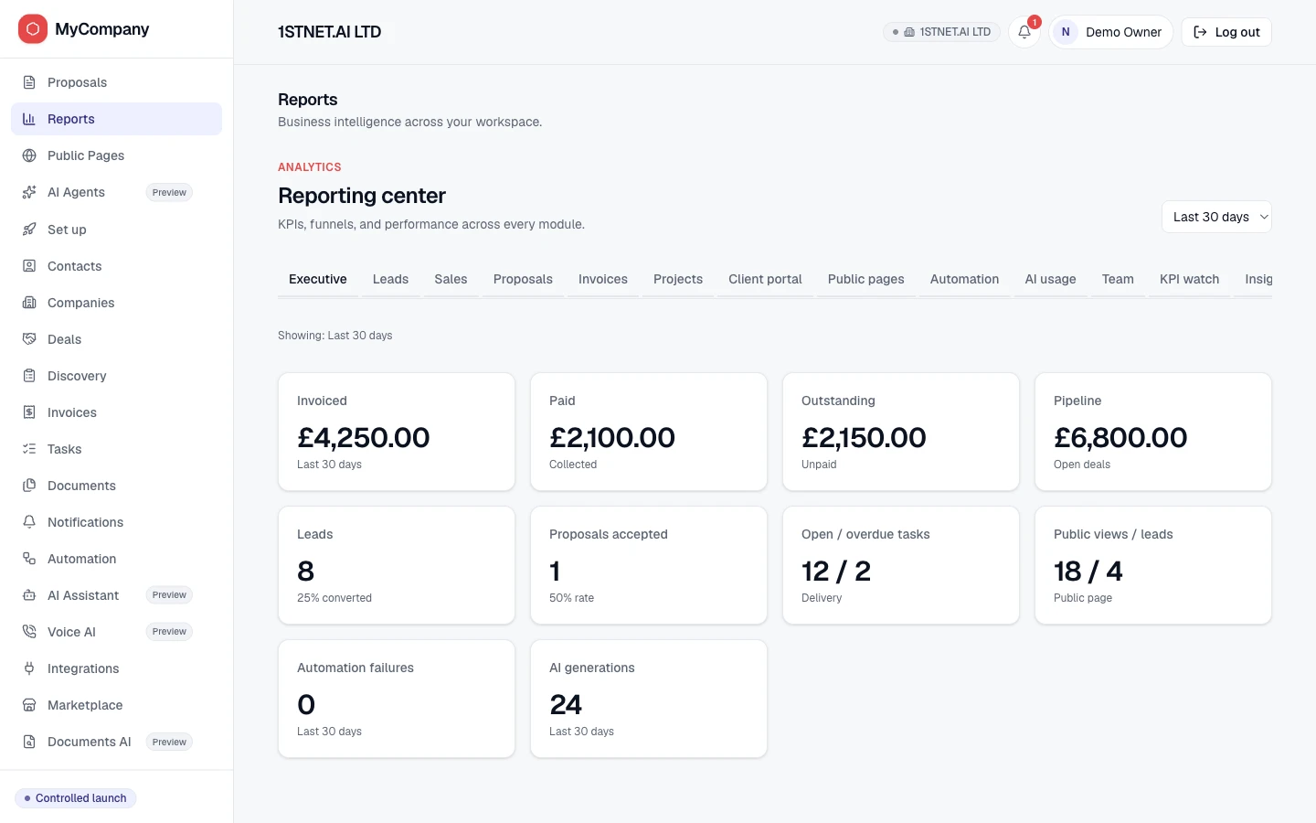Open the Marketplace store icon

[29, 705]
